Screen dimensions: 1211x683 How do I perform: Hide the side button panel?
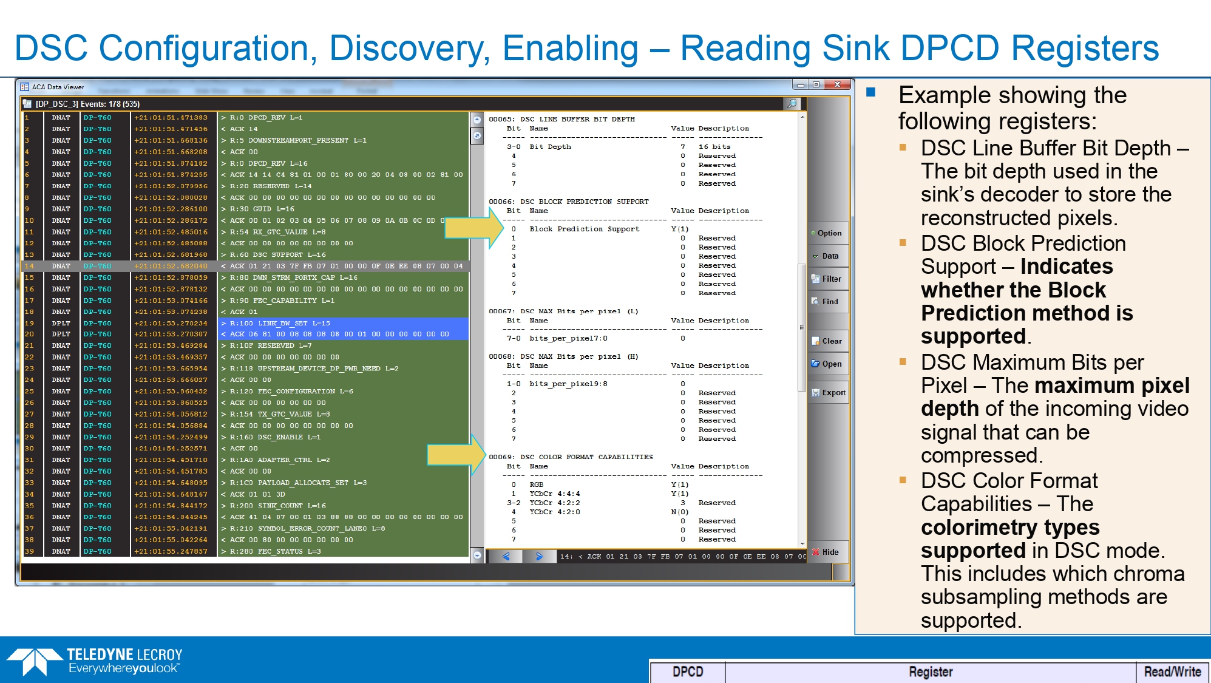(x=828, y=552)
